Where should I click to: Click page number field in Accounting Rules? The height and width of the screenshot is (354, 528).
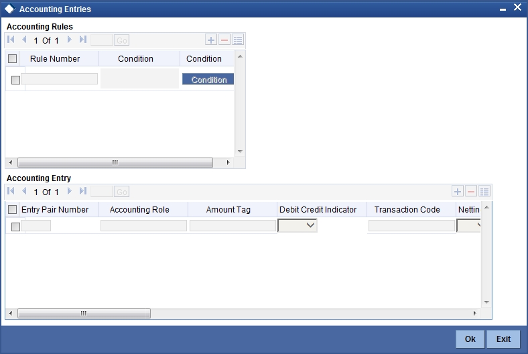[x=102, y=40]
